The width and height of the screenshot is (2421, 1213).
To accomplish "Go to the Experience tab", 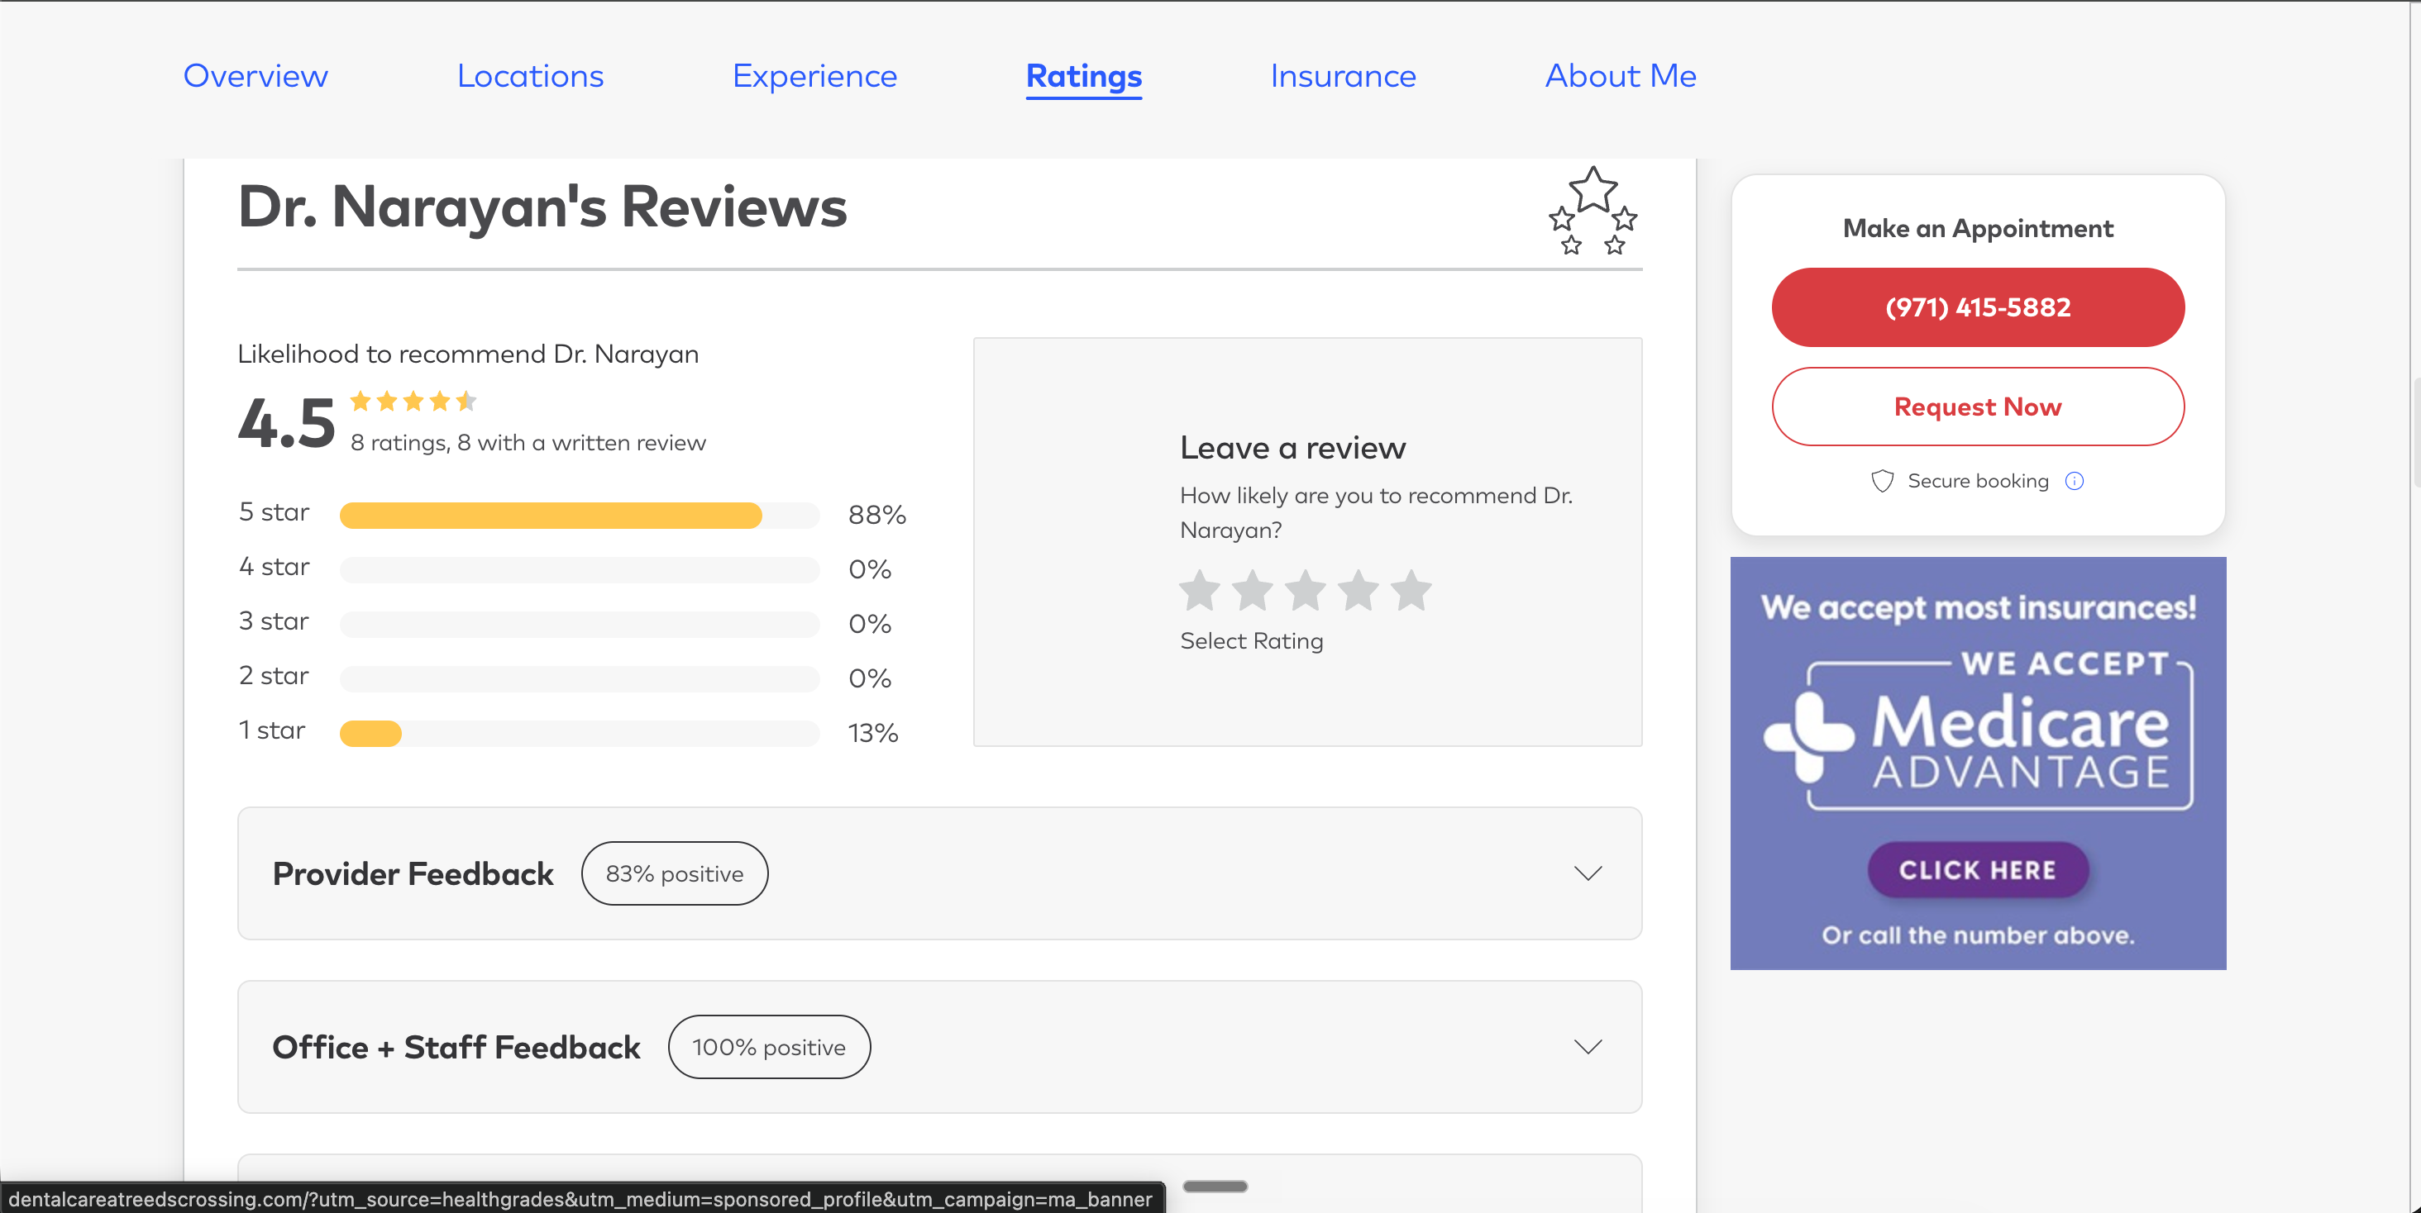I will [814, 76].
